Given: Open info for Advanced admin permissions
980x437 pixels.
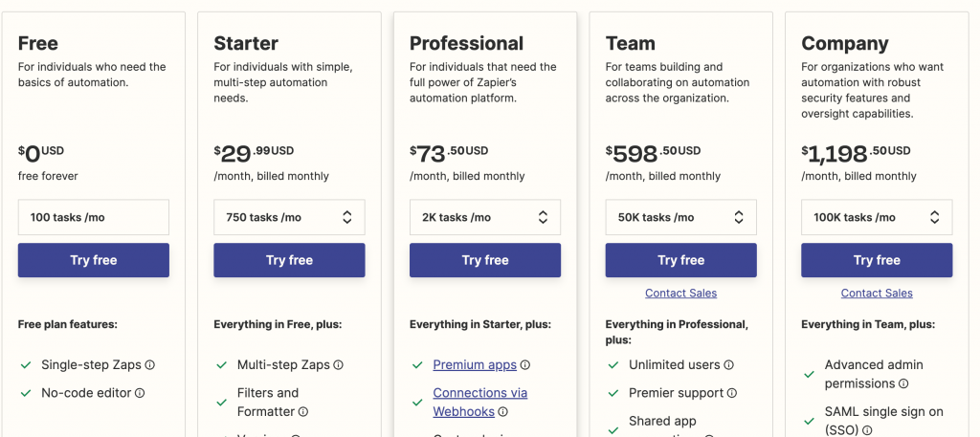Looking at the screenshot, I should pos(903,384).
